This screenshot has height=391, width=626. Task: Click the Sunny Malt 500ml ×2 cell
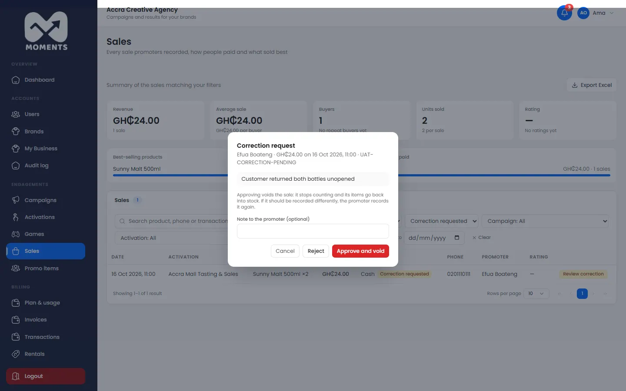tap(281, 274)
